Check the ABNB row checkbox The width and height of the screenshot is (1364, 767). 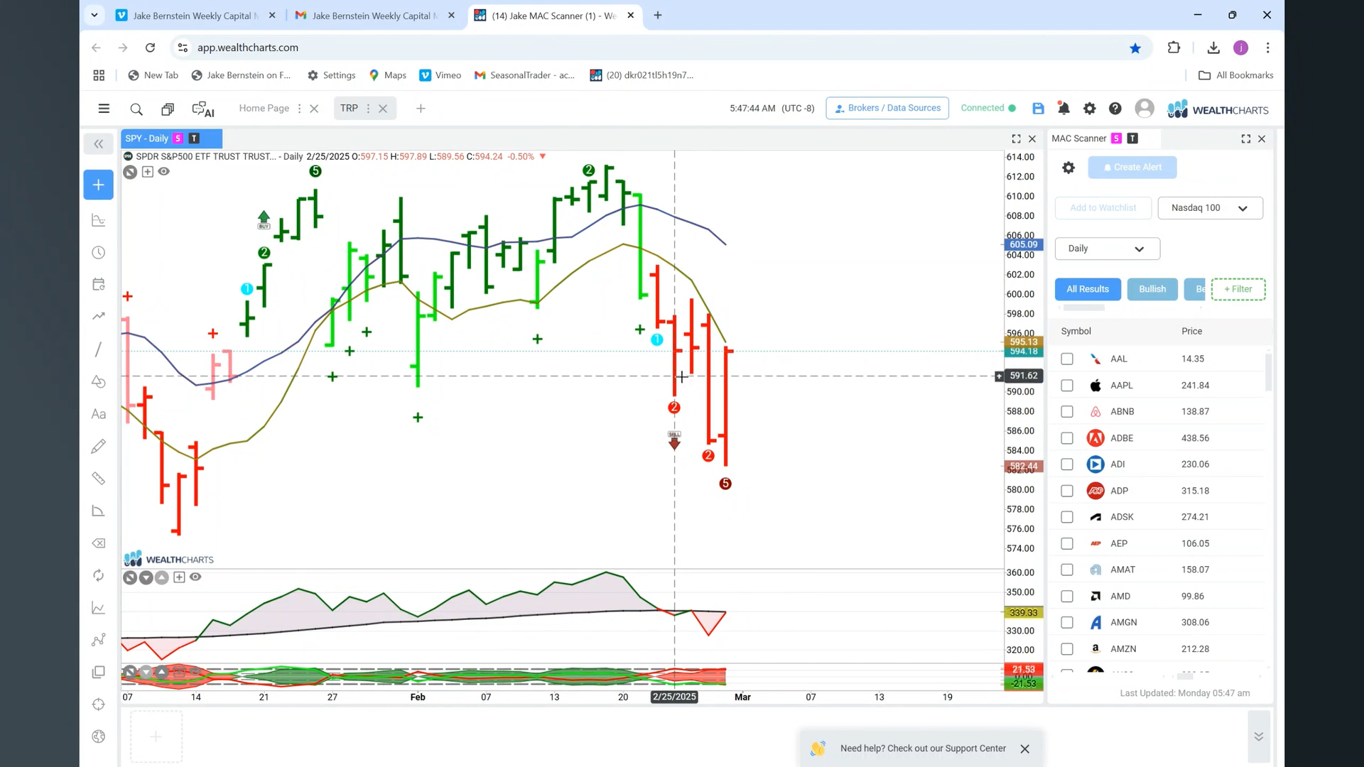(x=1067, y=412)
